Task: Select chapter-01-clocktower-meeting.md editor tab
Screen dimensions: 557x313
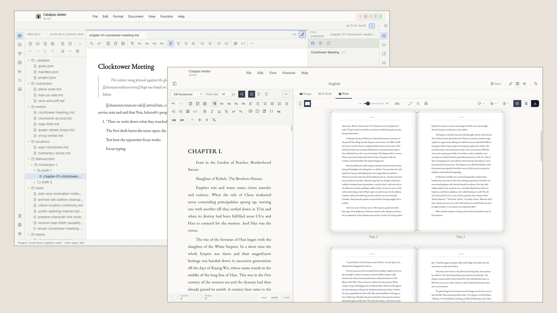Action: point(114,35)
